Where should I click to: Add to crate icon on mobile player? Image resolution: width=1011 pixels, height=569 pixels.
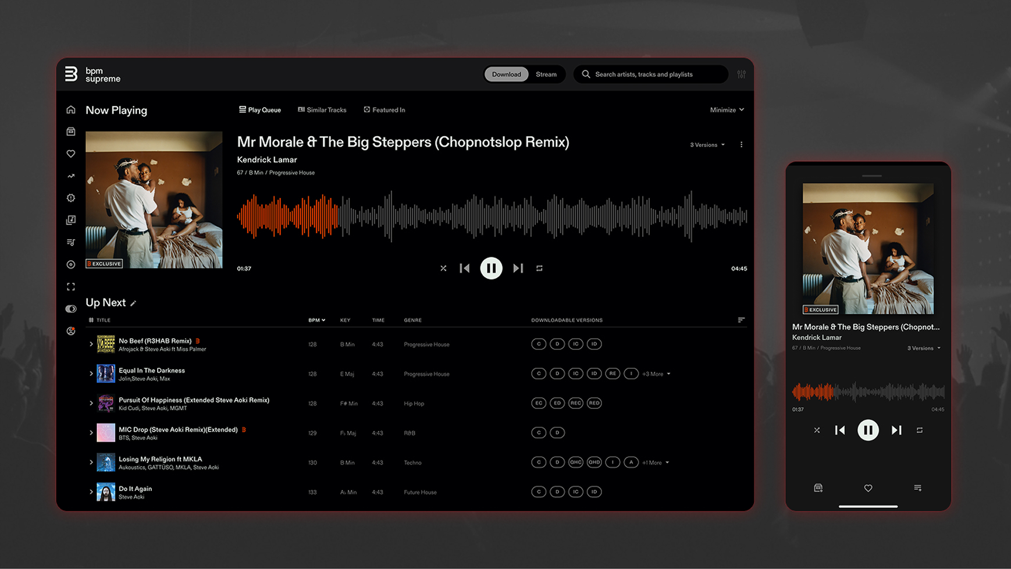[818, 488]
